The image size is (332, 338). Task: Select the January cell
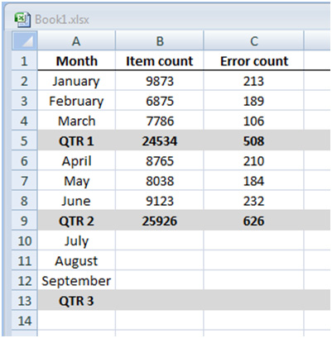(76, 81)
